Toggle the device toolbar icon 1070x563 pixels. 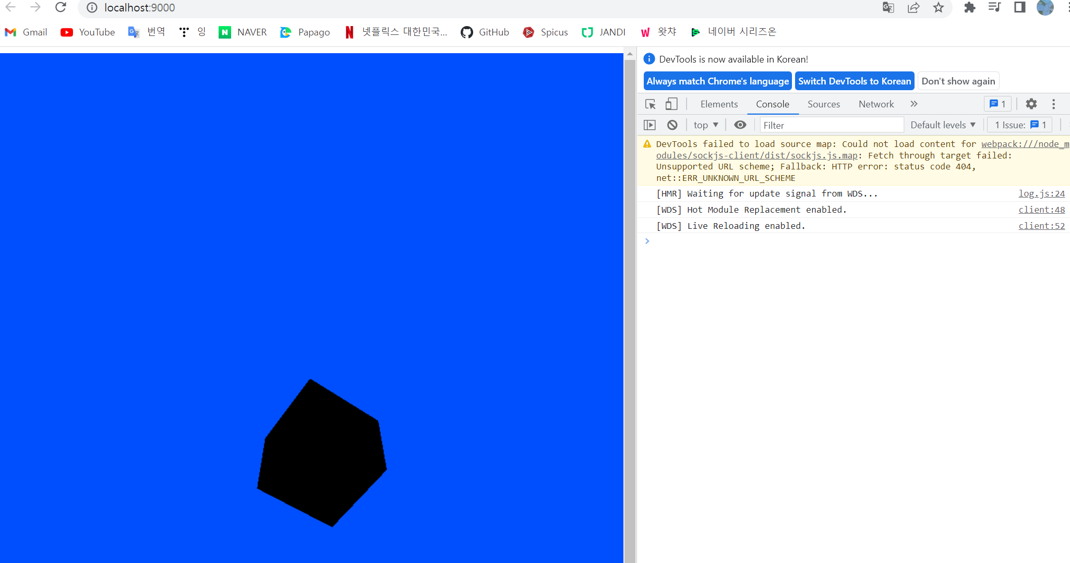[x=671, y=104]
